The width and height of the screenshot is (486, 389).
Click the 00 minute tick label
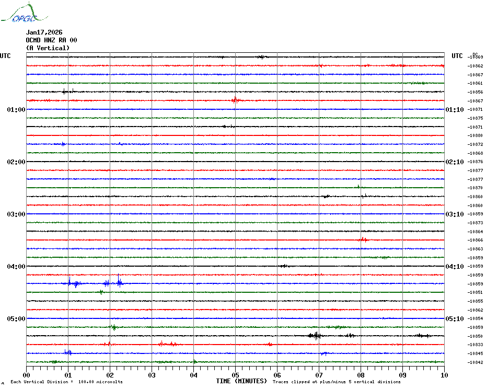(x=27, y=375)
